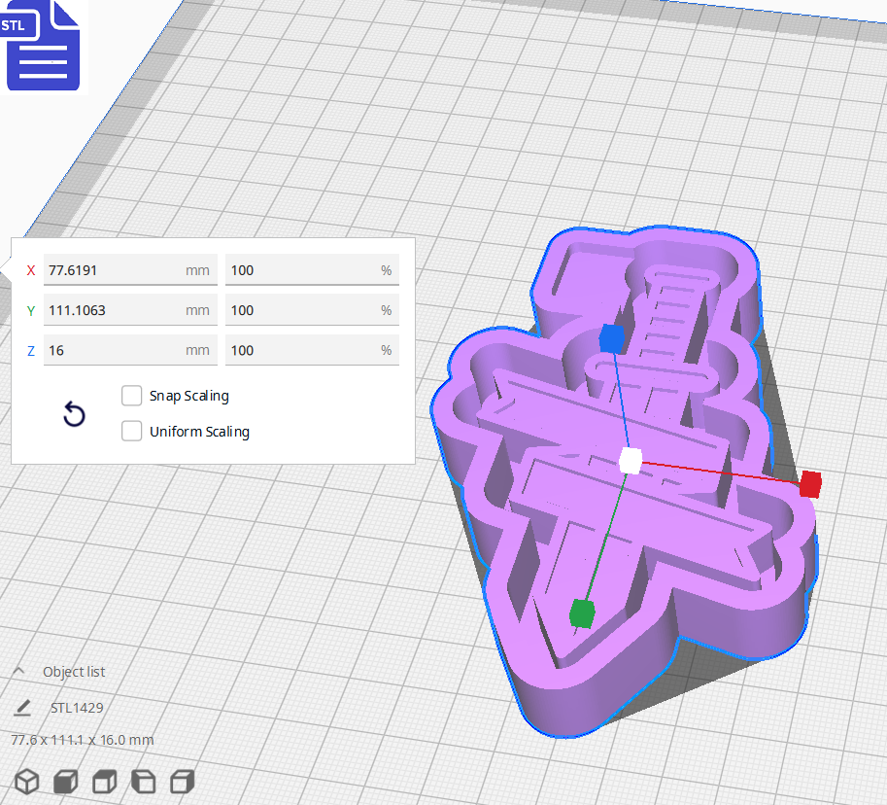
Task: Switch to the Left side view icon
Action: click(x=142, y=781)
